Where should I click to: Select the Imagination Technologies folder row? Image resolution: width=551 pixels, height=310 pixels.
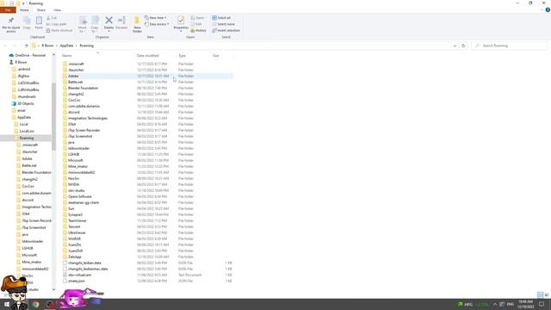coord(147,118)
